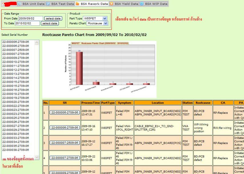Select 22-000030-2709-06 in the serial list
This screenshot has width=244, height=174.
pos(16,134)
